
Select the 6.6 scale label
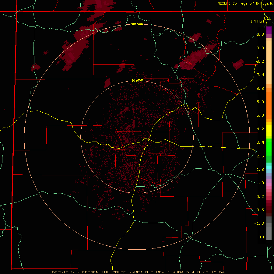260,88
